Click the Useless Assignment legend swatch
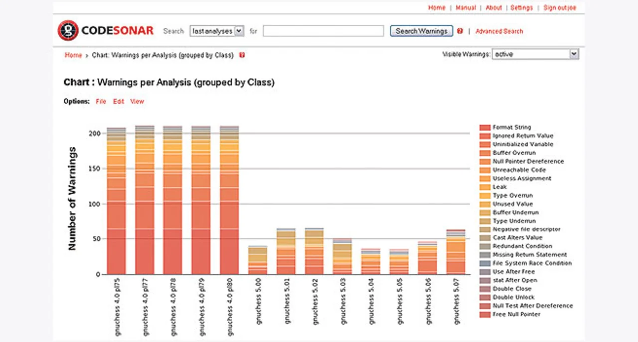 485,178
